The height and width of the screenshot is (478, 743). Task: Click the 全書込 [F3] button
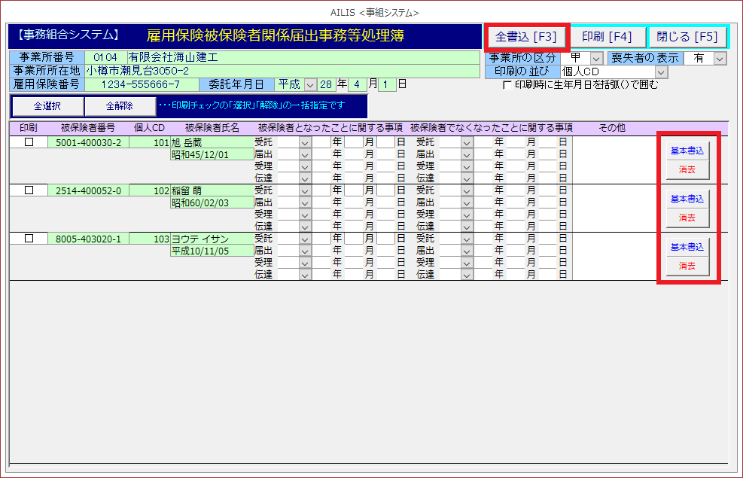(526, 37)
